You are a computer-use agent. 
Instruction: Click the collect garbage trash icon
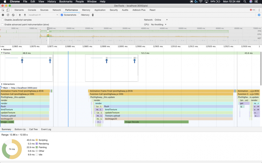pos(93,15)
